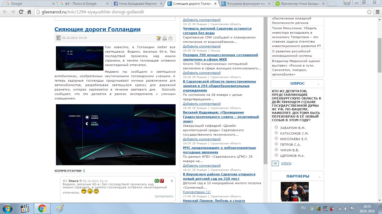
Task: Switch to 'ф6 - Поиск в Google' tab
Action: pos(83,4)
